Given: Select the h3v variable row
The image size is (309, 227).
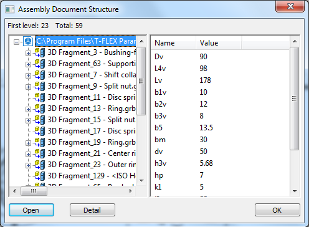Looking at the screenshot, I should tap(220, 163).
